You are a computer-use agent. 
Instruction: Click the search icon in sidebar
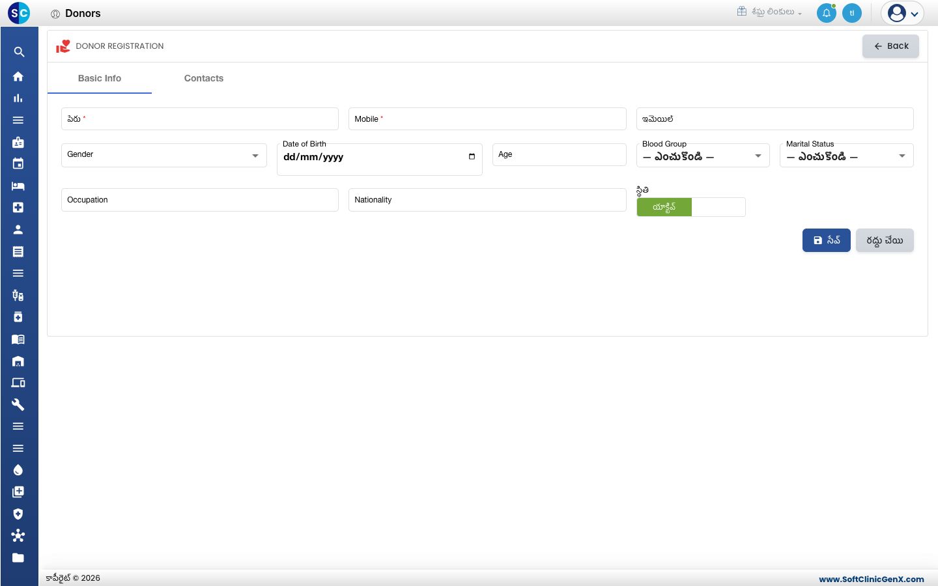18,52
